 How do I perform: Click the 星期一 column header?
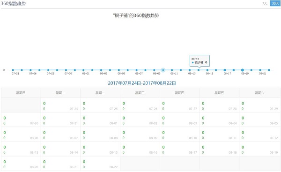pos(60,93)
